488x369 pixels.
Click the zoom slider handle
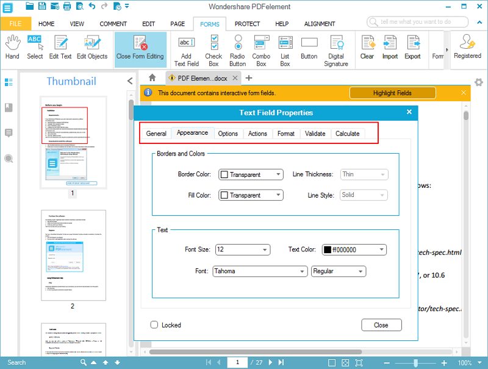415,363
